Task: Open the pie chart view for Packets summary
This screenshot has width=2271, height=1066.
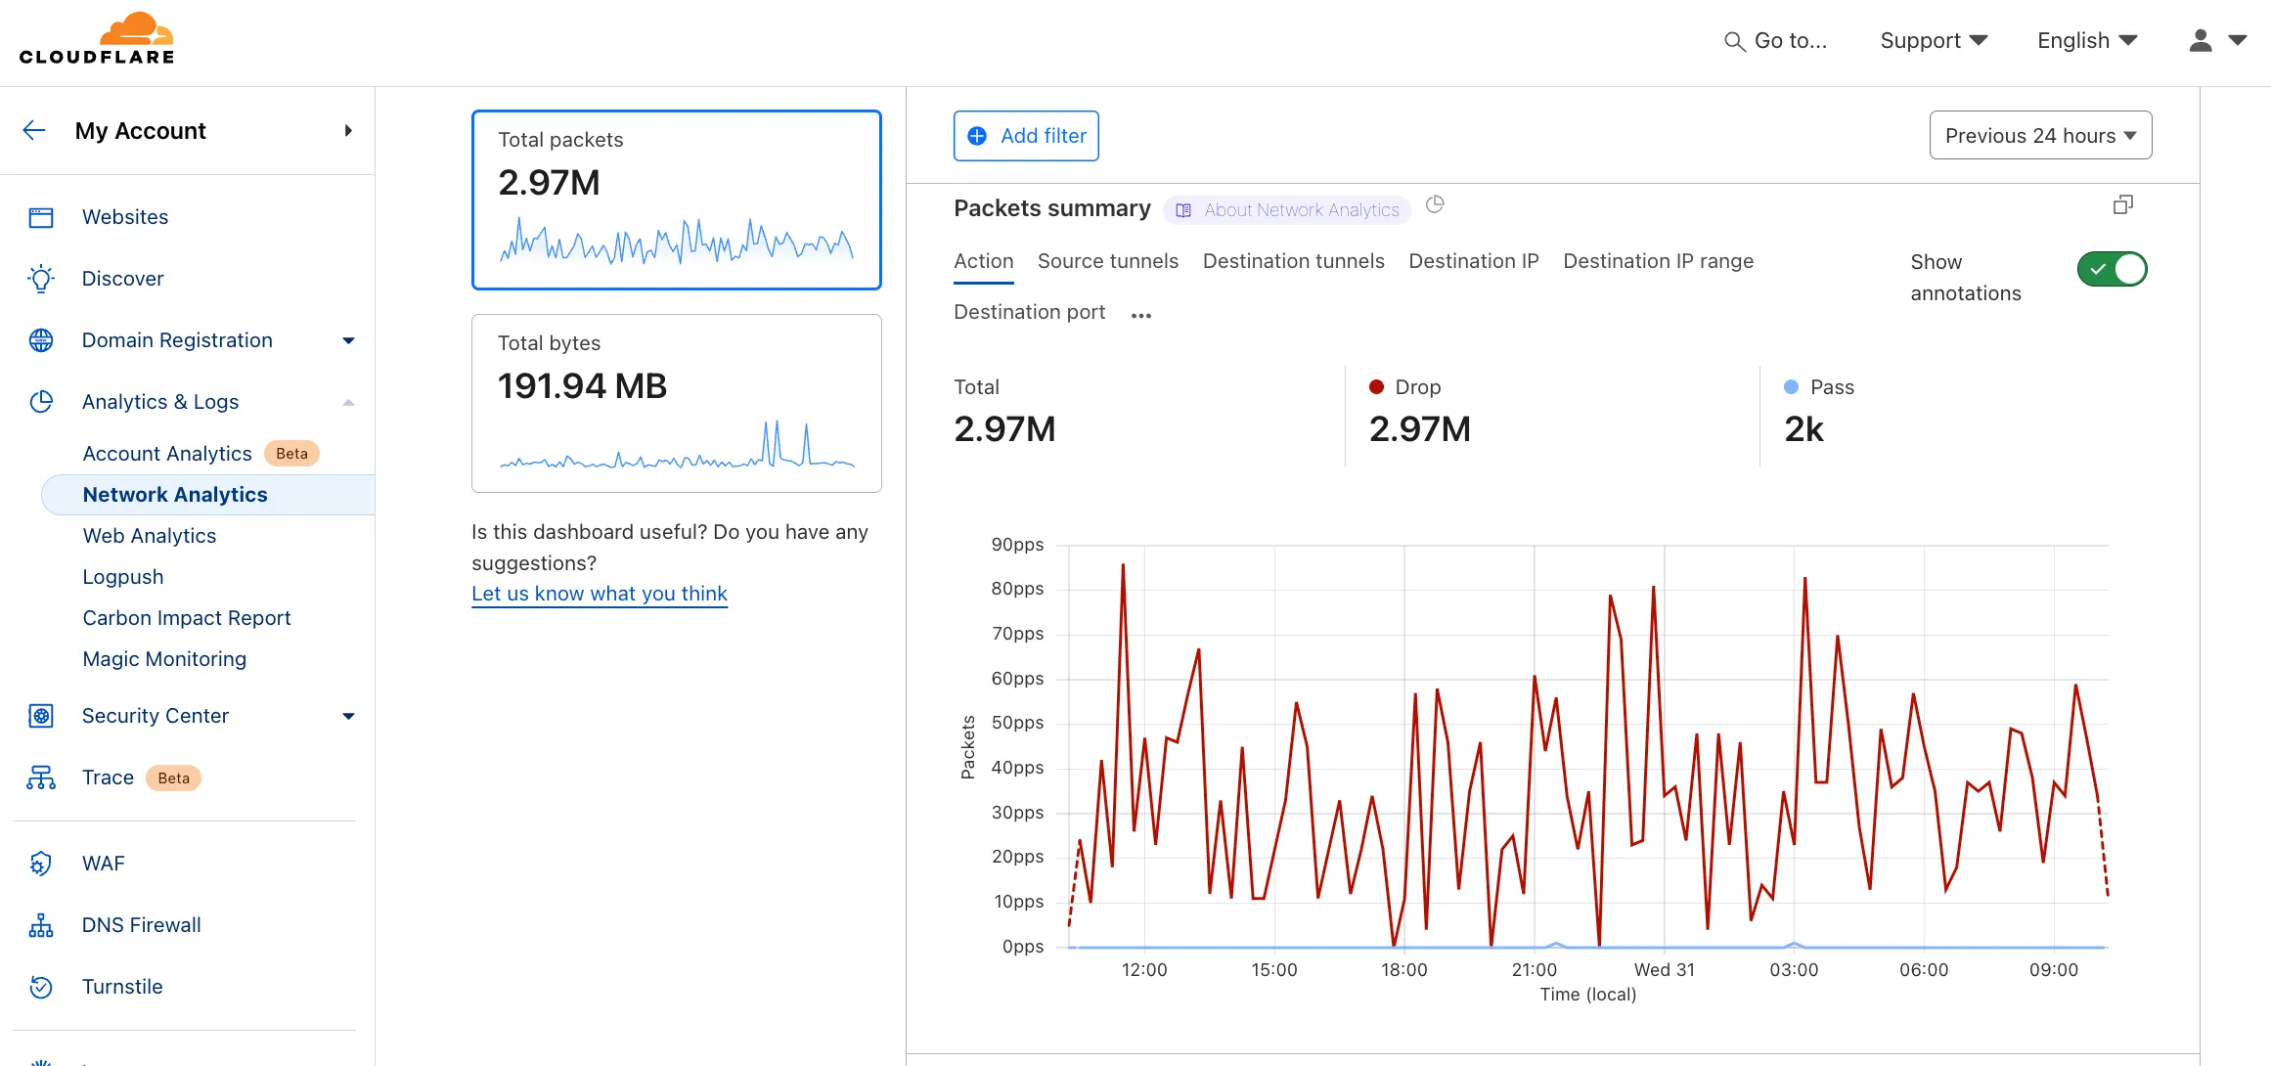Action: click(x=1436, y=204)
